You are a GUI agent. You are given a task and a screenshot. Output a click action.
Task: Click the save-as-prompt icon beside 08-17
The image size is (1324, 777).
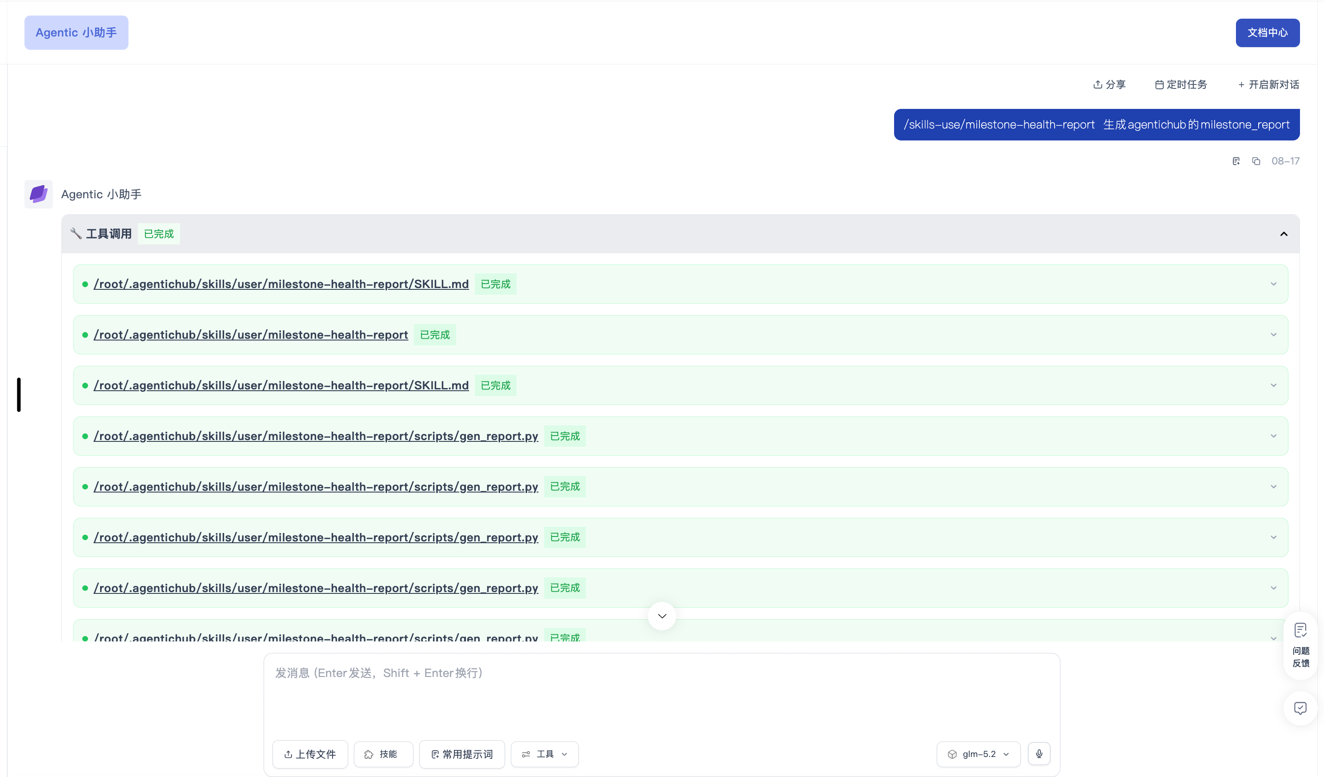(1236, 161)
